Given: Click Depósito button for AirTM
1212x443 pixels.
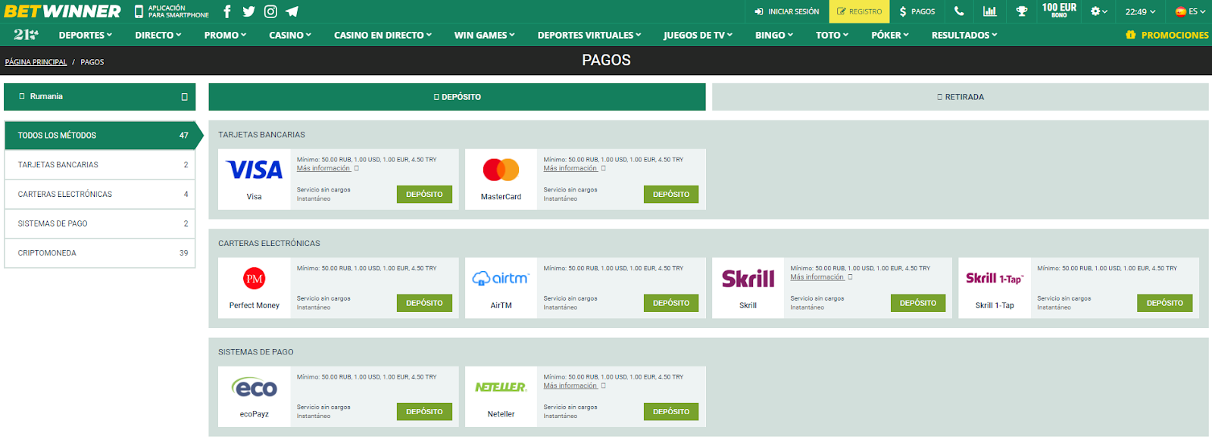Looking at the screenshot, I should pos(671,303).
